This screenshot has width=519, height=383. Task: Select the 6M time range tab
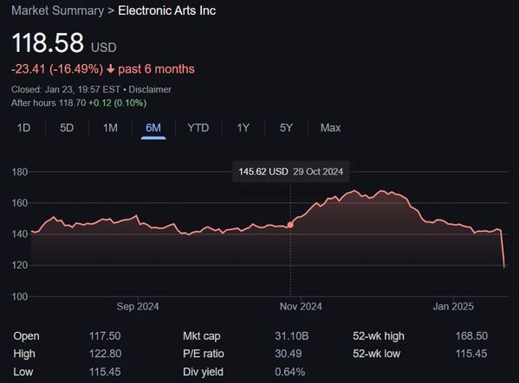153,128
